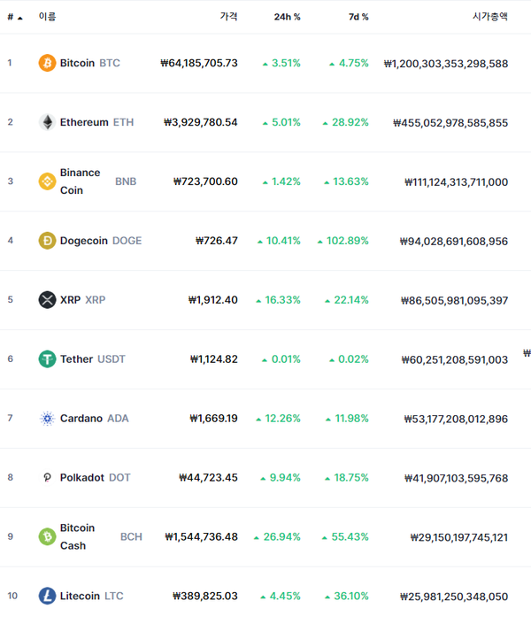Screen dimensions: 531x624
Task: Open the Ethereum ETH coin page link
Action: coord(96,122)
